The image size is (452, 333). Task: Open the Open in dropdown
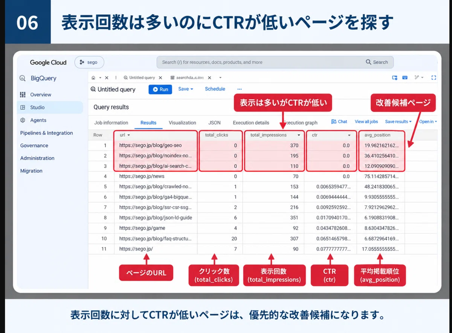(x=428, y=122)
